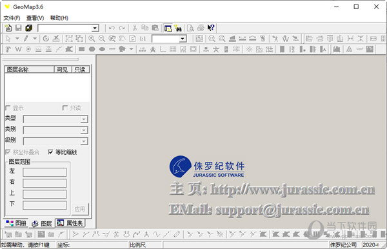The height and width of the screenshot is (249, 387).
Task: Select the horizontal line shape tool
Action: pyautogui.click(x=112, y=49)
